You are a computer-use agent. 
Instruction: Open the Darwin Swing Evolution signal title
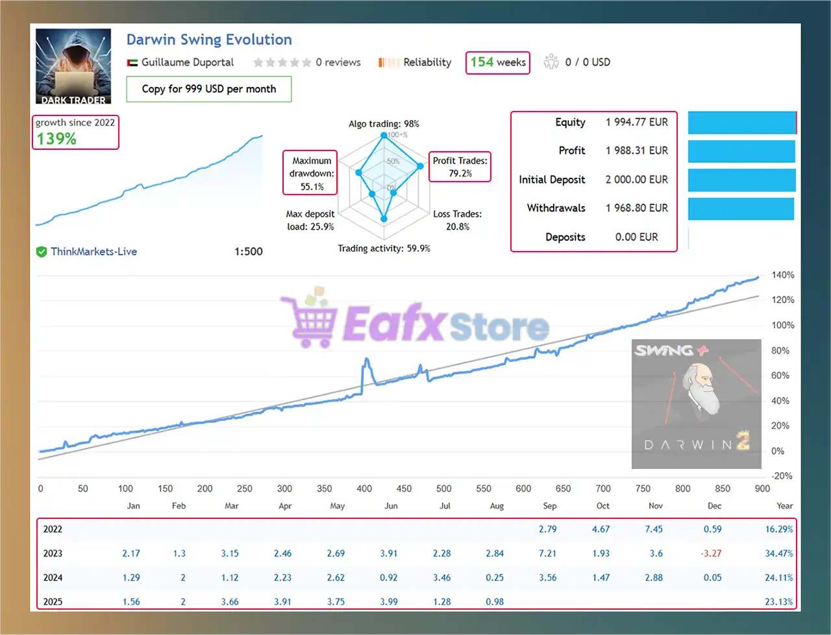tap(209, 40)
